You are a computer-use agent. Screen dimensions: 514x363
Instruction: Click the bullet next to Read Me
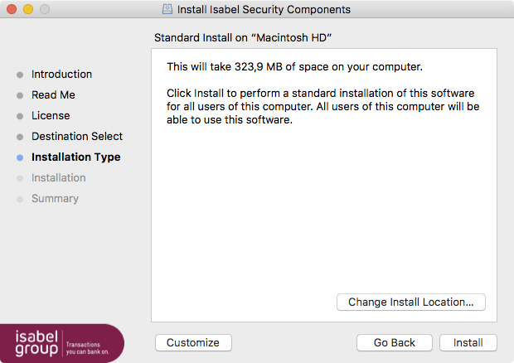coord(20,95)
